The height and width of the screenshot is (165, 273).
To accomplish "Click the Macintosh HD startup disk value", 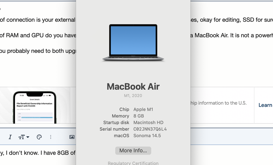I will [x=149, y=122].
